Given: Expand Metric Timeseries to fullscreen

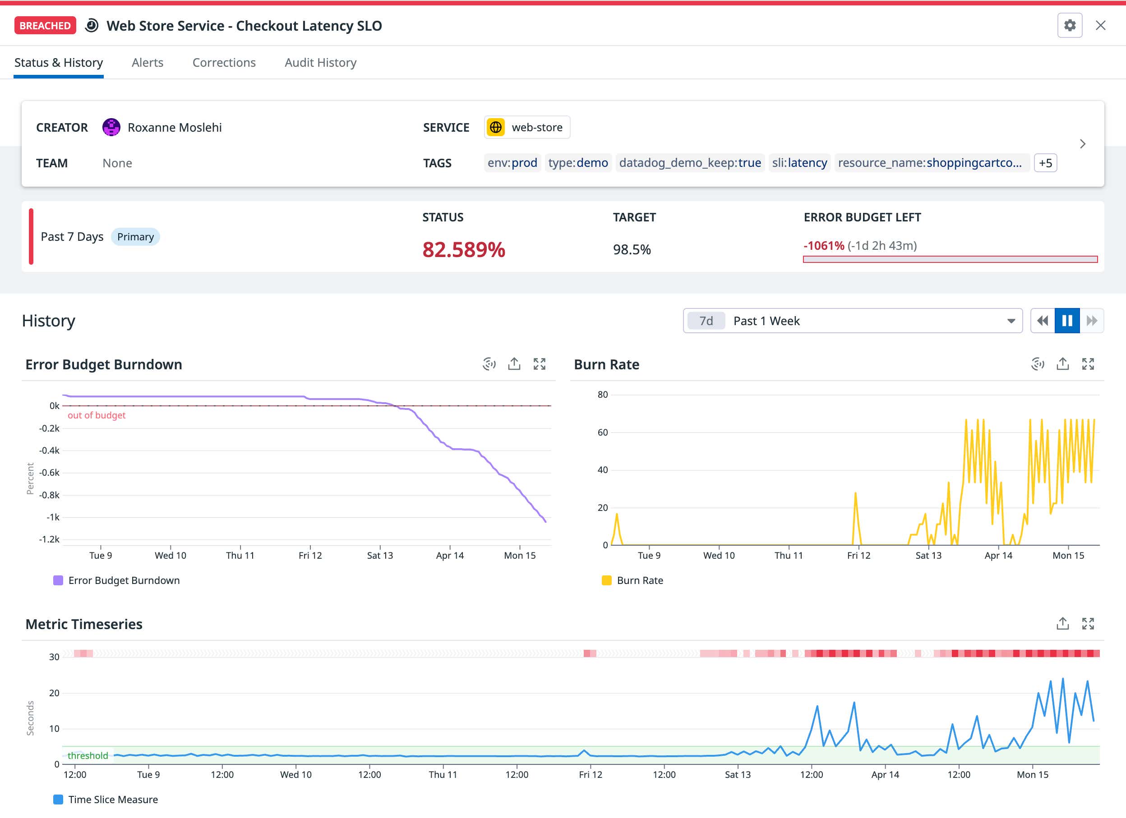Looking at the screenshot, I should (1088, 624).
